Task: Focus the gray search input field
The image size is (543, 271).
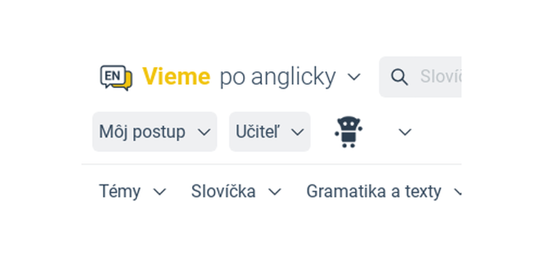Action: (420, 77)
